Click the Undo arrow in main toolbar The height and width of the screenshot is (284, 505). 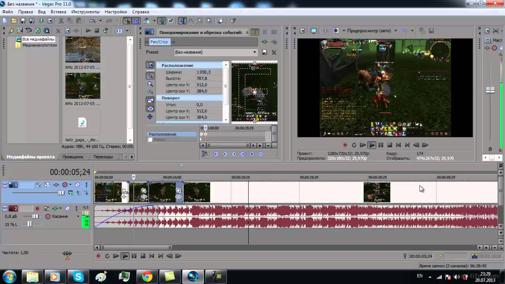[x=92, y=21]
